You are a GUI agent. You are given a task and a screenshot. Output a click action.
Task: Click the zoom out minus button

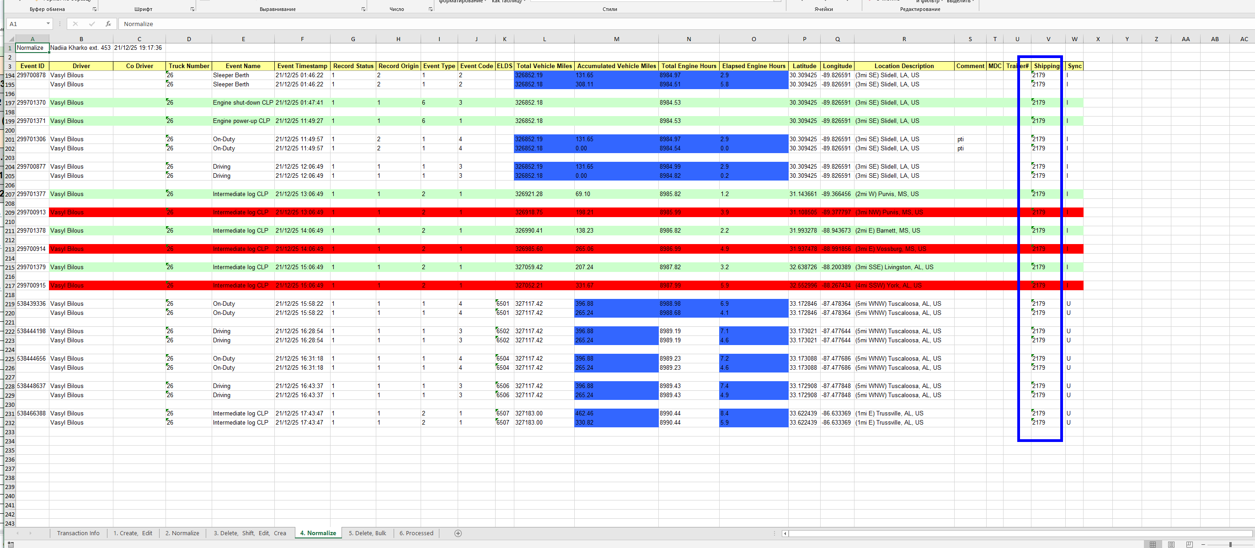tap(1203, 544)
